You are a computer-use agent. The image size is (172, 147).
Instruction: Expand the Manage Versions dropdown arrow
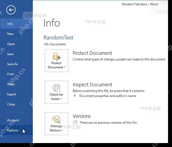[x=63, y=130]
